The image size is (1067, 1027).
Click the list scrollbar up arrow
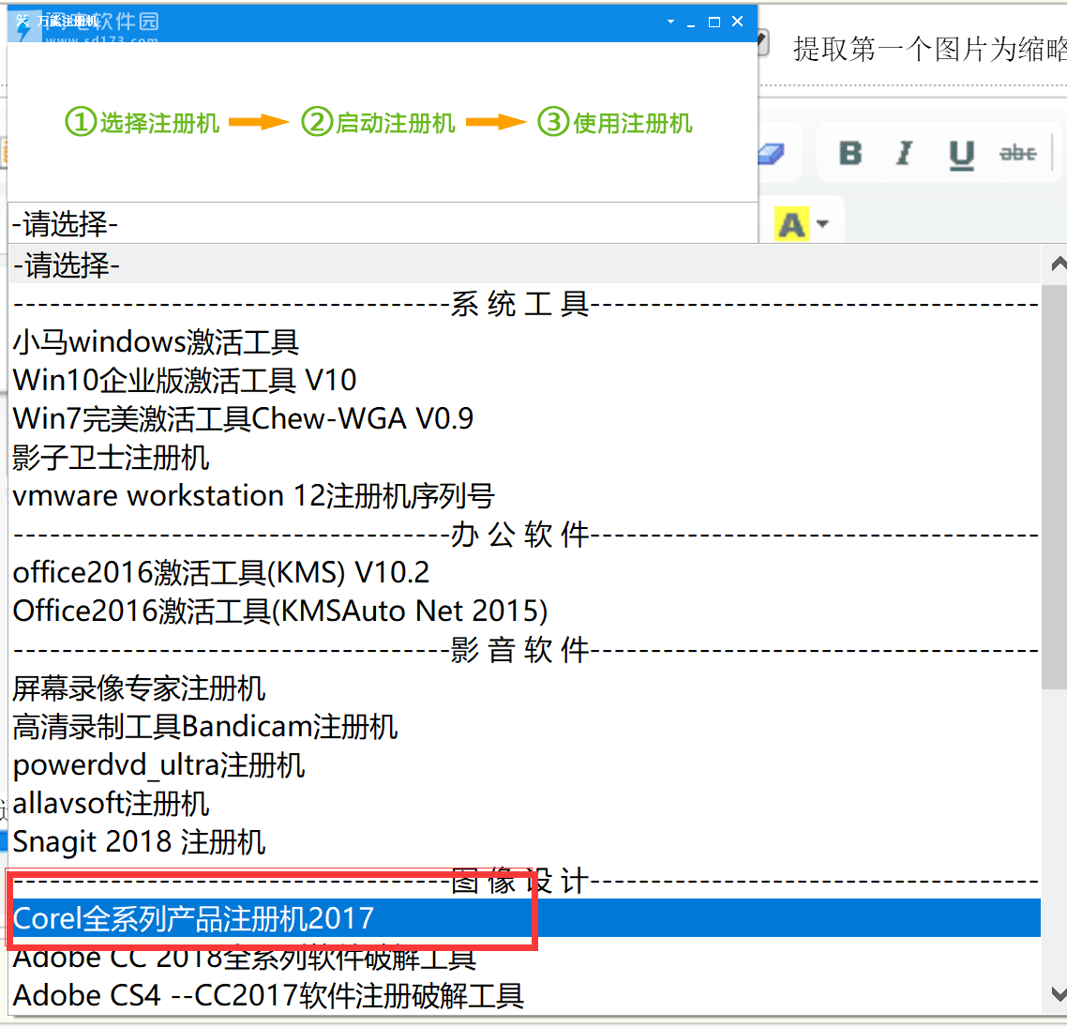tap(1057, 264)
